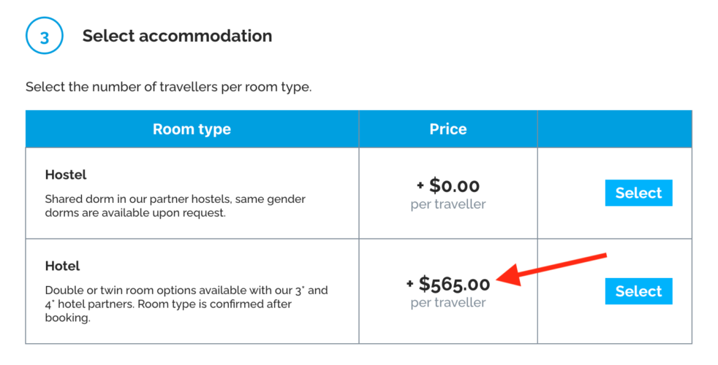Click per traveller under hotel price
This screenshot has width=718, height=365.
447,302
